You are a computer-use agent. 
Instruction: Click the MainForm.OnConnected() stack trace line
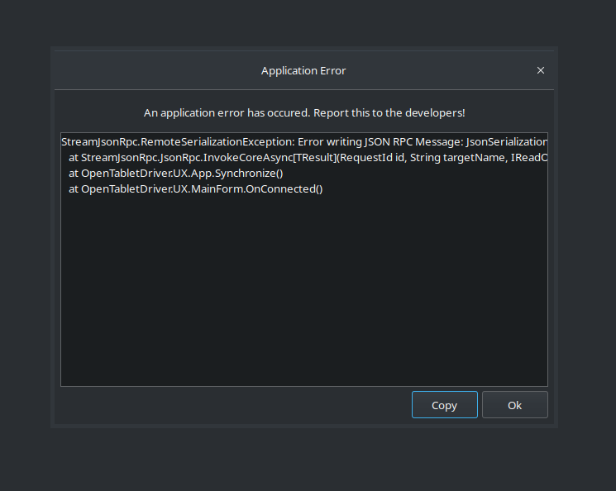[x=196, y=189]
